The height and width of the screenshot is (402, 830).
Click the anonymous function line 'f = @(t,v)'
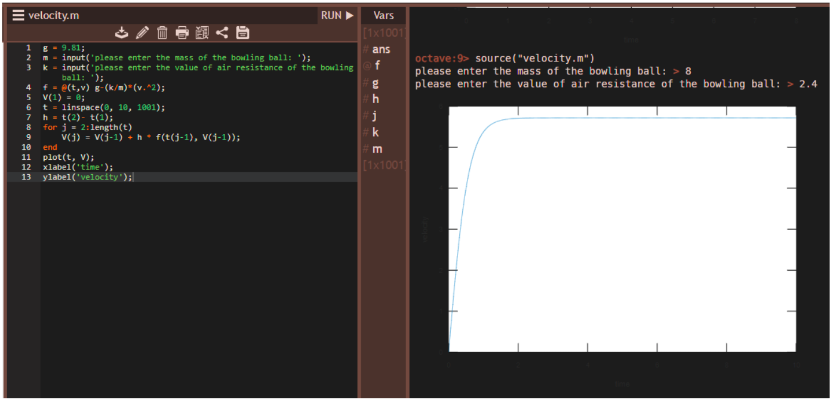[x=104, y=88]
